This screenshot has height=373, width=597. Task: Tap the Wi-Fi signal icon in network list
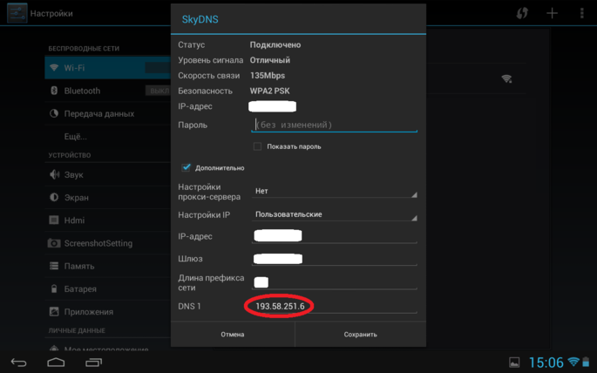[506, 78]
